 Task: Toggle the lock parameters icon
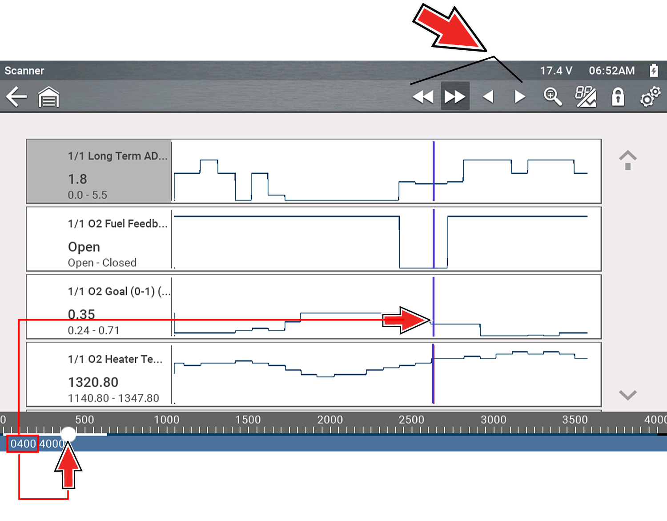tap(618, 96)
